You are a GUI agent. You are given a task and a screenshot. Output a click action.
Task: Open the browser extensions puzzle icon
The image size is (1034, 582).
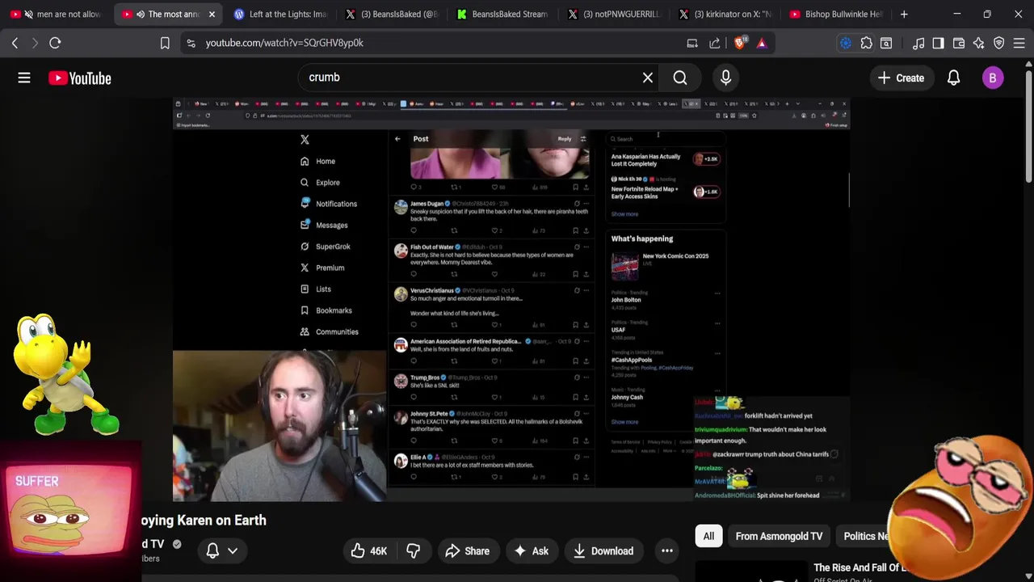coord(867,43)
